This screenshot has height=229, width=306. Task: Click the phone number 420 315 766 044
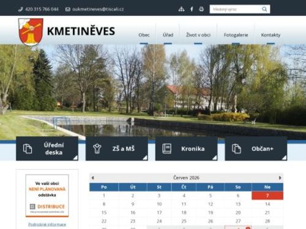point(42,9)
